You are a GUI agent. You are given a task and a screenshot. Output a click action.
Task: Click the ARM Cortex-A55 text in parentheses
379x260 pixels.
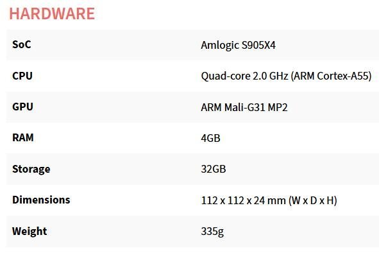click(331, 76)
